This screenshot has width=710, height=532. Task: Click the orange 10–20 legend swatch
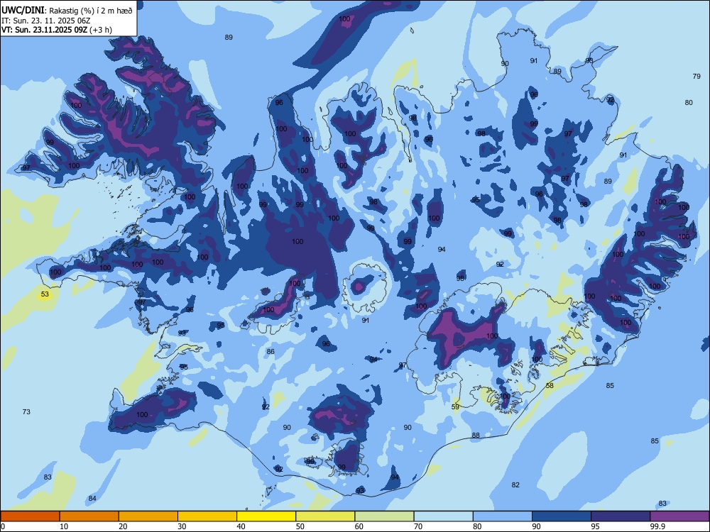pos(89,516)
